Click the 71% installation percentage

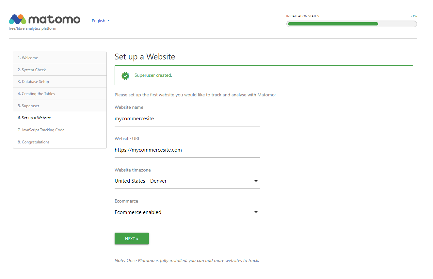(413, 16)
